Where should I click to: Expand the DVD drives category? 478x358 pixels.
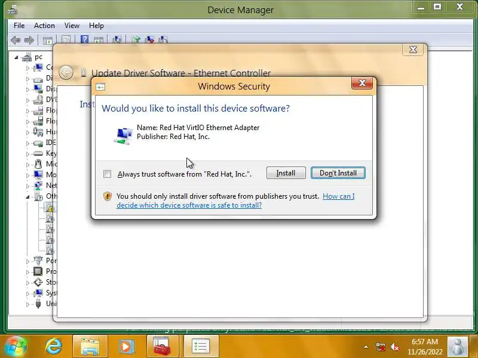27,100
